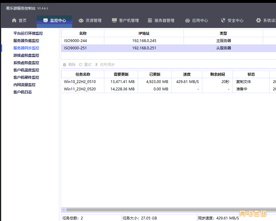Image resolution: width=276 pixels, height=221 pixels.
Task: Select the ISO9000-244 server row
Action: pos(168,41)
